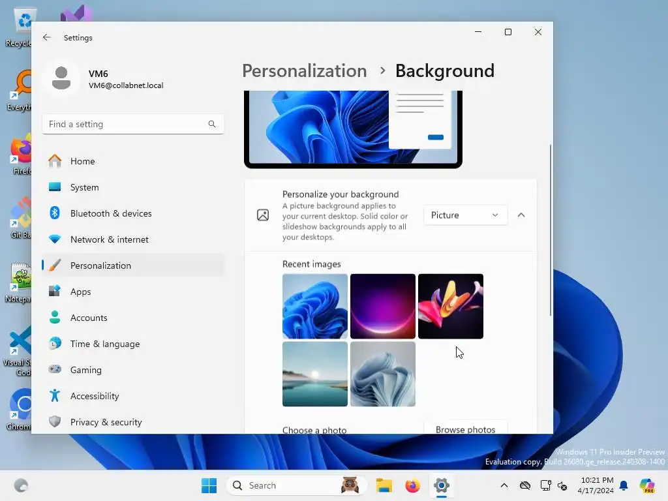Open the VM6 account profile picture
This screenshot has width=668, height=501.
pyautogui.click(x=61, y=78)
